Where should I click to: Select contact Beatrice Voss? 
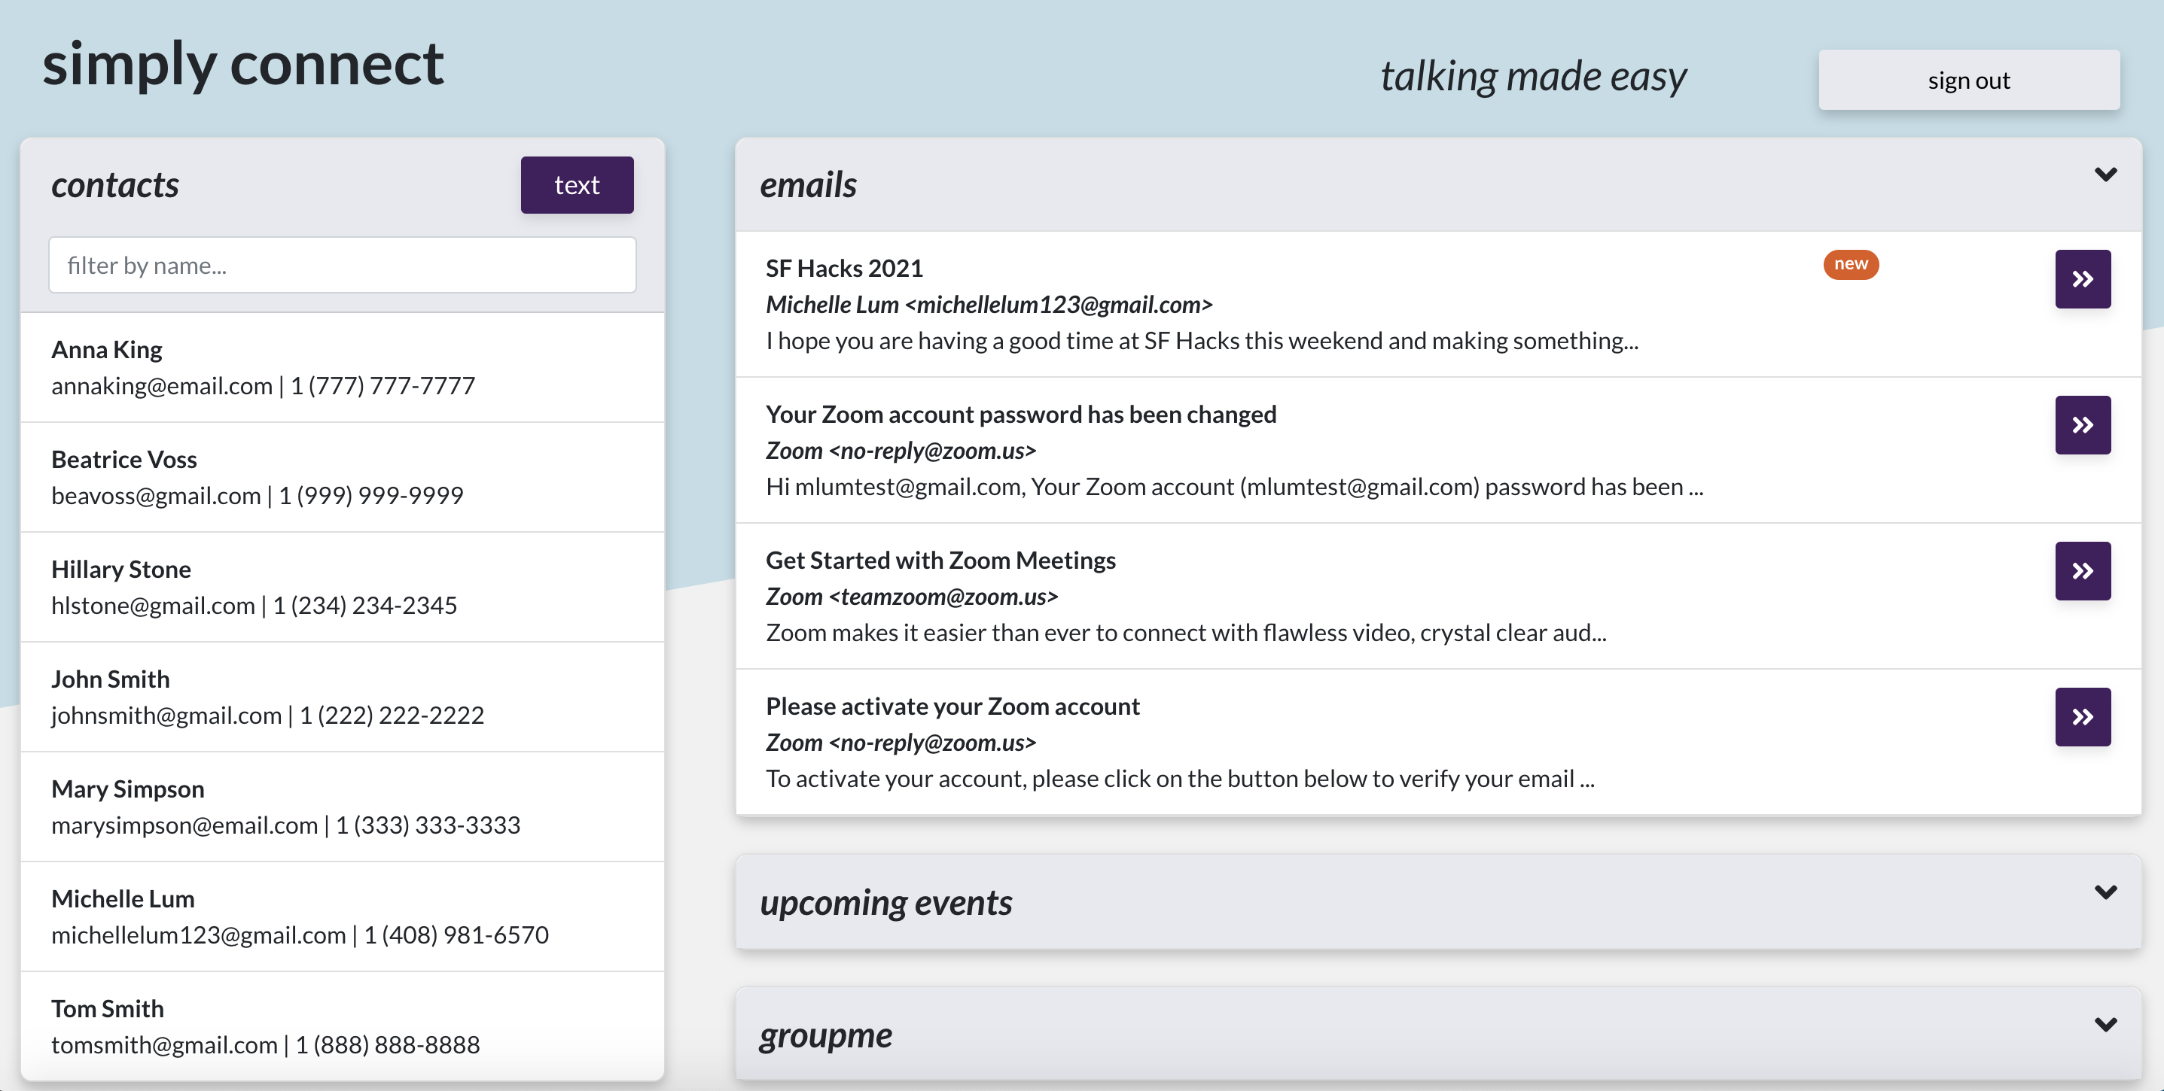[342, 477]
